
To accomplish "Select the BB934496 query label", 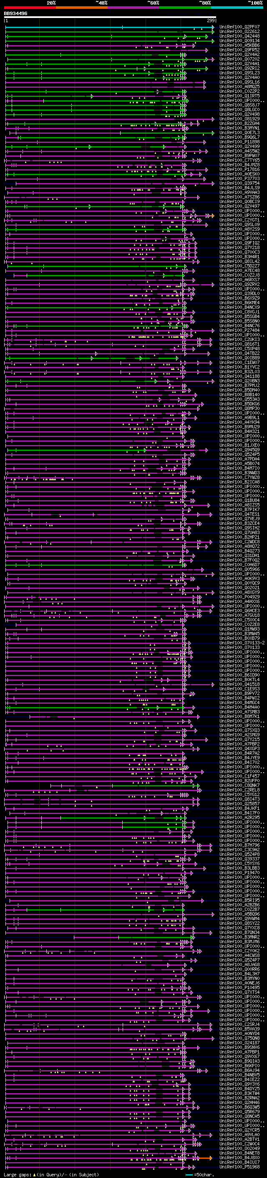I will 15,14.
